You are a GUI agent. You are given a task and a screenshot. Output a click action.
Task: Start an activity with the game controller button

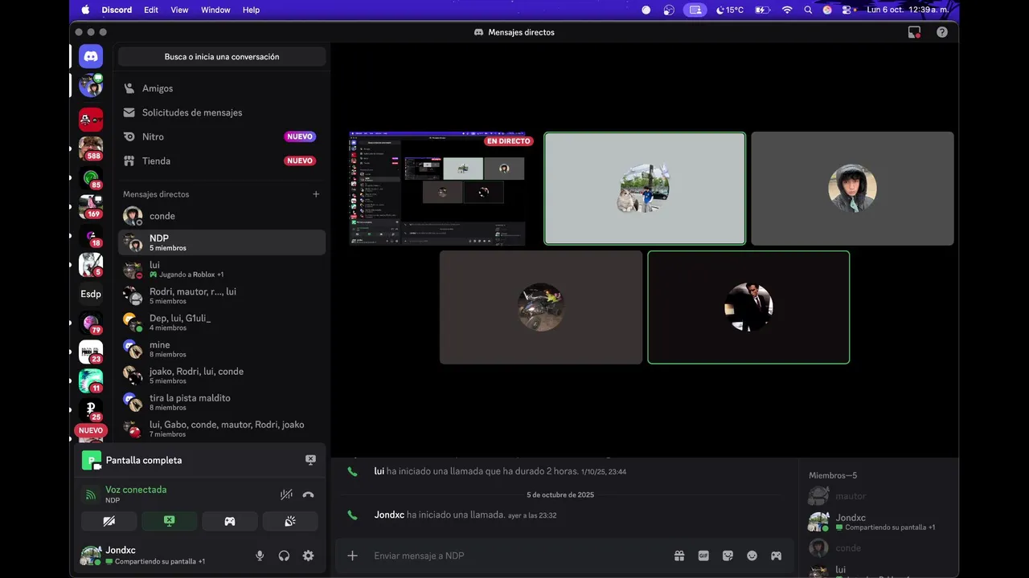pos(230,521)
